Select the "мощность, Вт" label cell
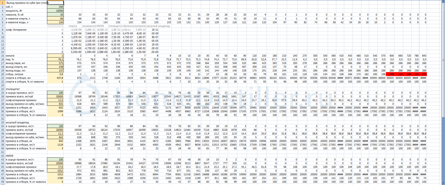Viewport: 445px width, 185px height. click(26, 11)
